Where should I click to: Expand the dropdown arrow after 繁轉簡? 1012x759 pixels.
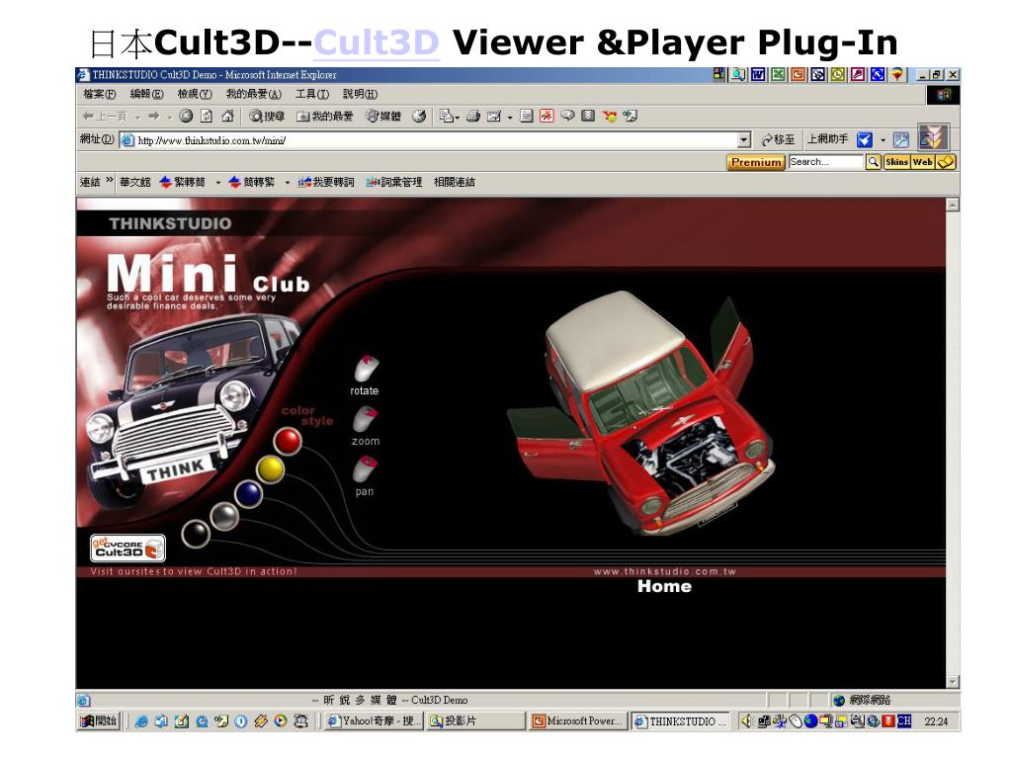point(218,183)
